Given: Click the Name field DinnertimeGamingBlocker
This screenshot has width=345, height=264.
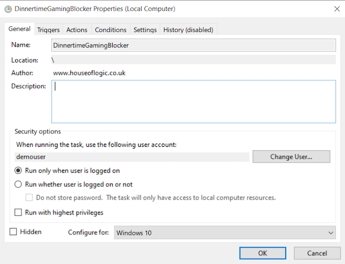Looking at the screenshot, I should [194, 45].
